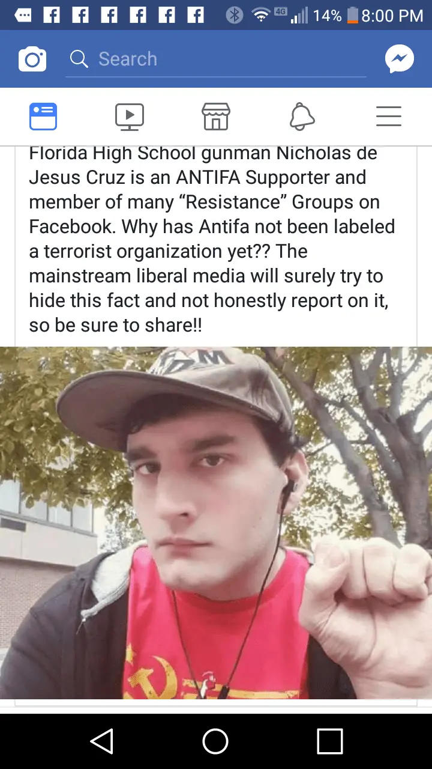The height and width of the screenshot is (769, 432).
Task: View the post photo of man in red shirt
Action: click(x=216, y=523)
